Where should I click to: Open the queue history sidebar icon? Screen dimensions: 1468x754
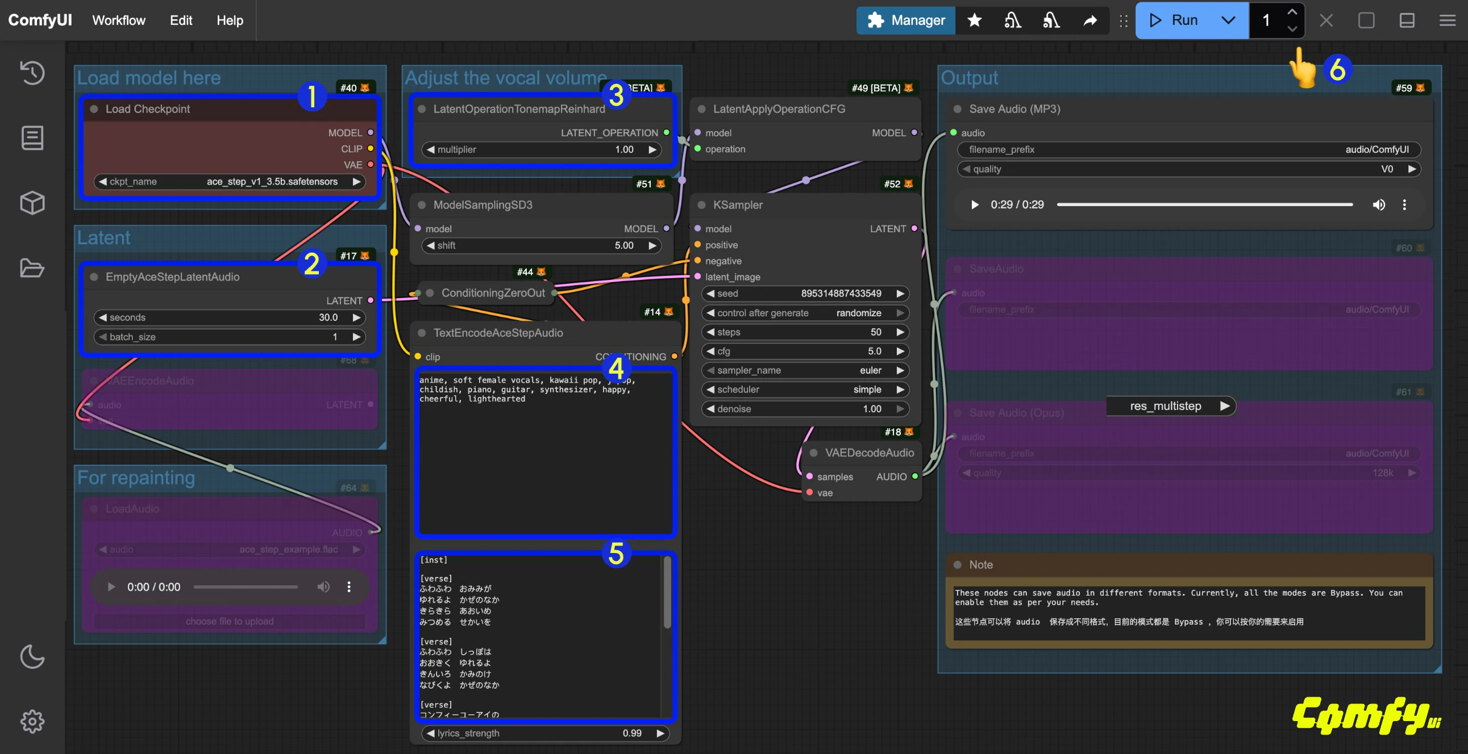point(32,73)
